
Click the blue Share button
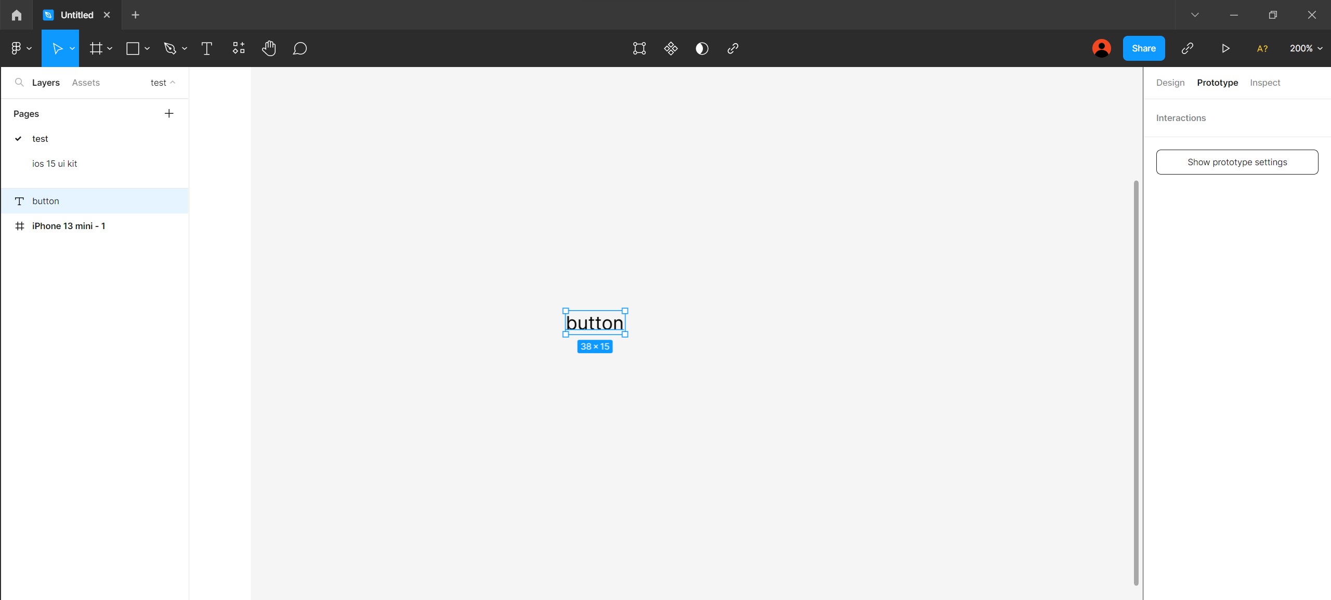point(1143,48)
